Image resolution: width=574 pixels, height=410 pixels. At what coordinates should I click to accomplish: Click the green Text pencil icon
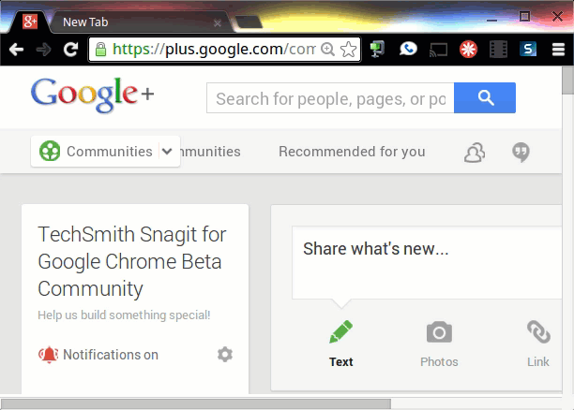(x=340, y=332)
